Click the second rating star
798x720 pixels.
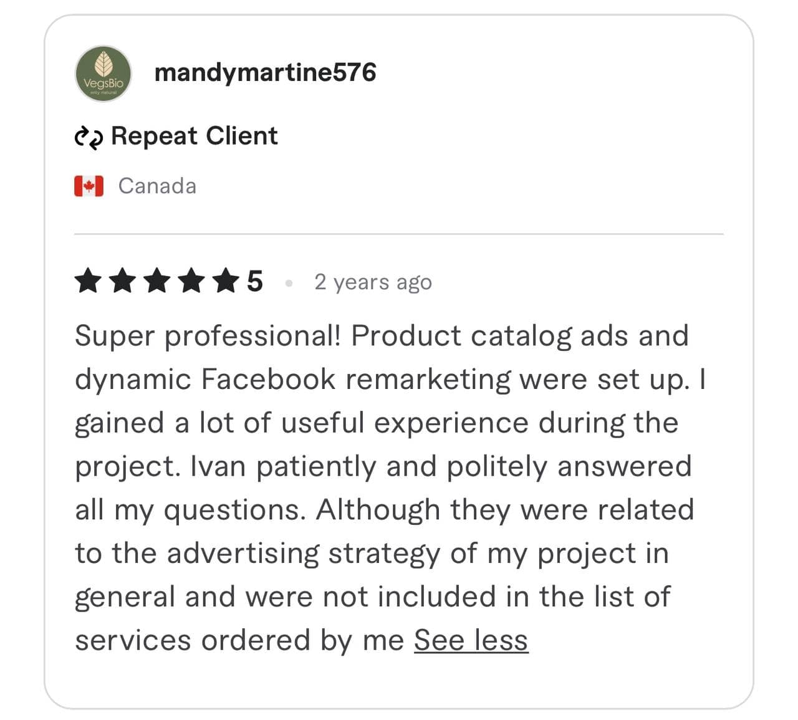click(x=122, y=281)
